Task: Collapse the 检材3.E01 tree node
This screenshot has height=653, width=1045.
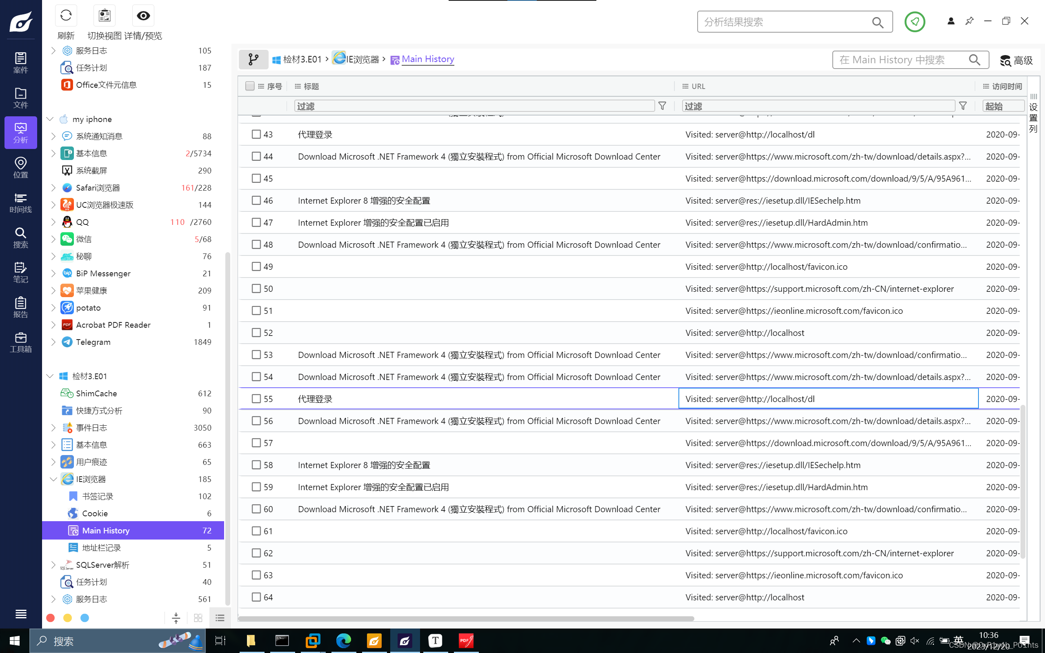Action: tap(50, 376)
